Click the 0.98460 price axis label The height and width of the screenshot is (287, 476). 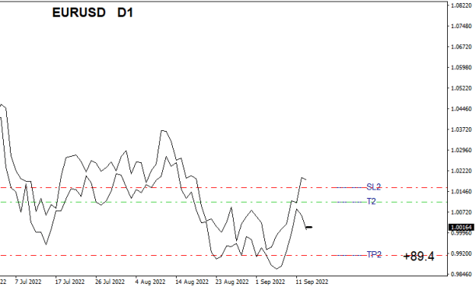coord(462,274)
